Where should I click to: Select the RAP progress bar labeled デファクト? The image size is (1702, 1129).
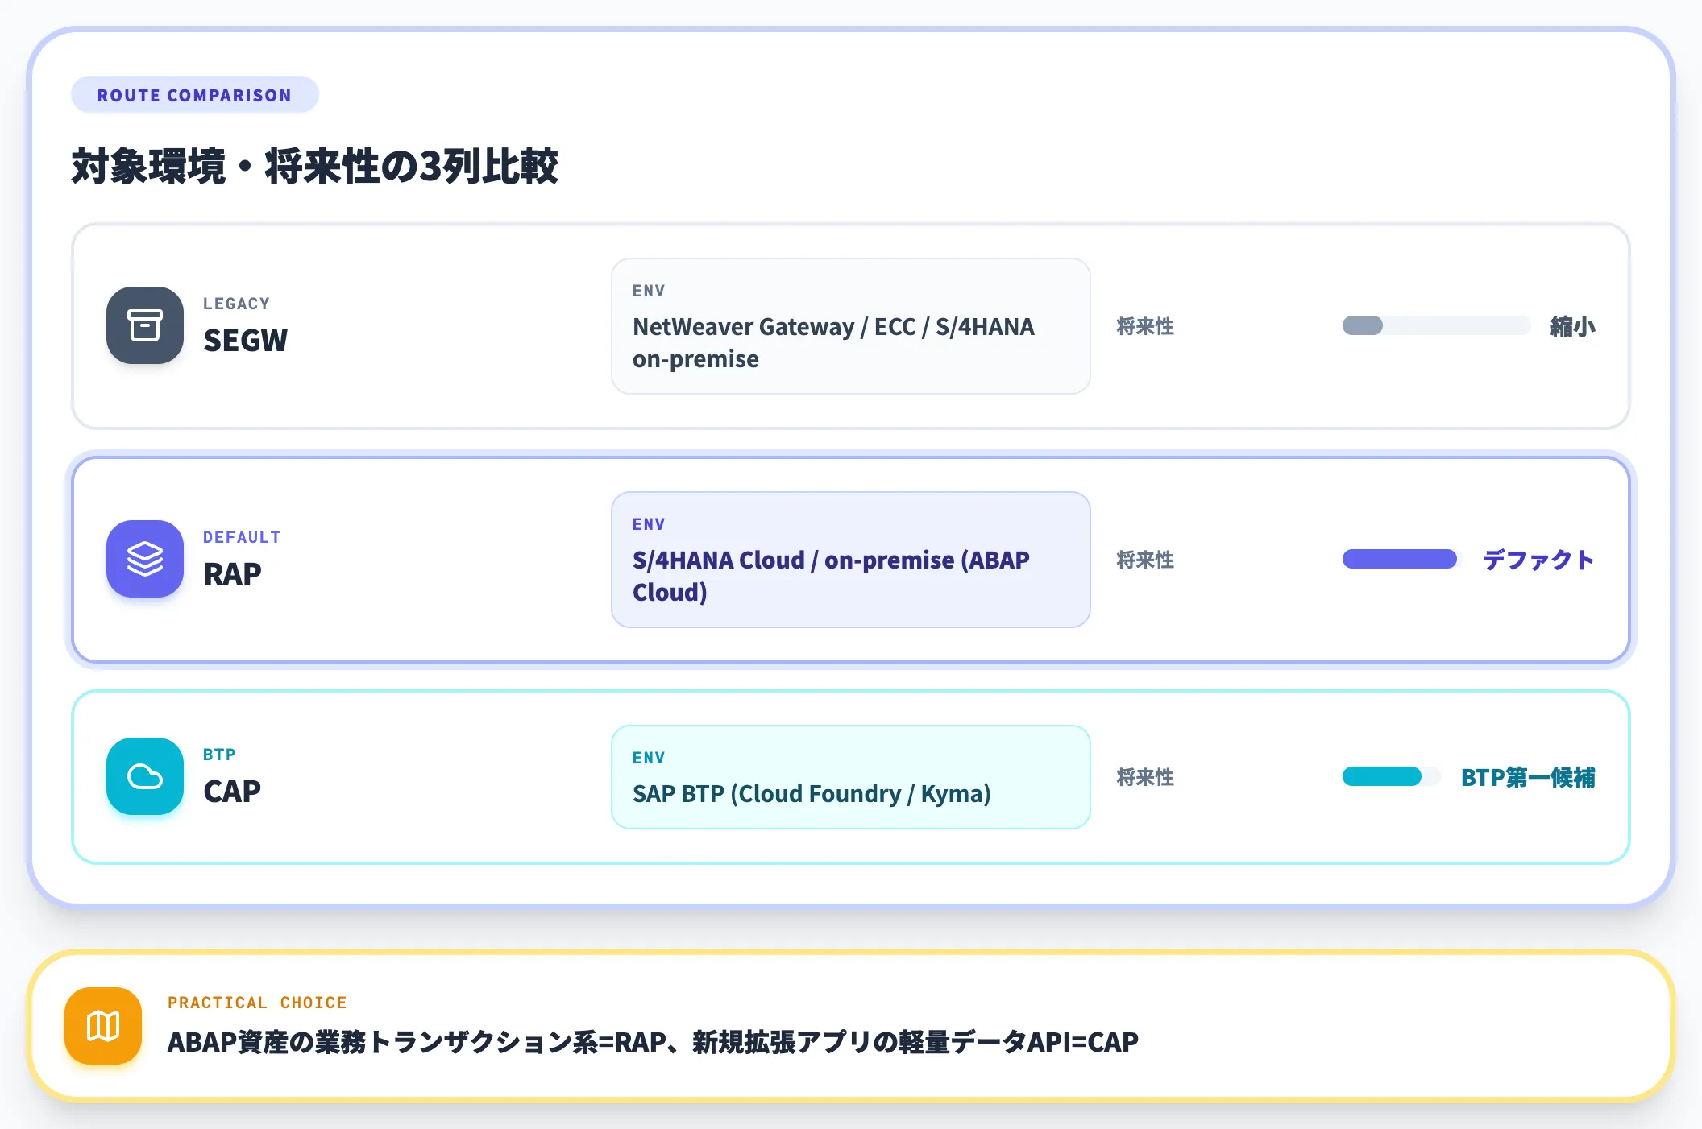[x=1402, y=559]
